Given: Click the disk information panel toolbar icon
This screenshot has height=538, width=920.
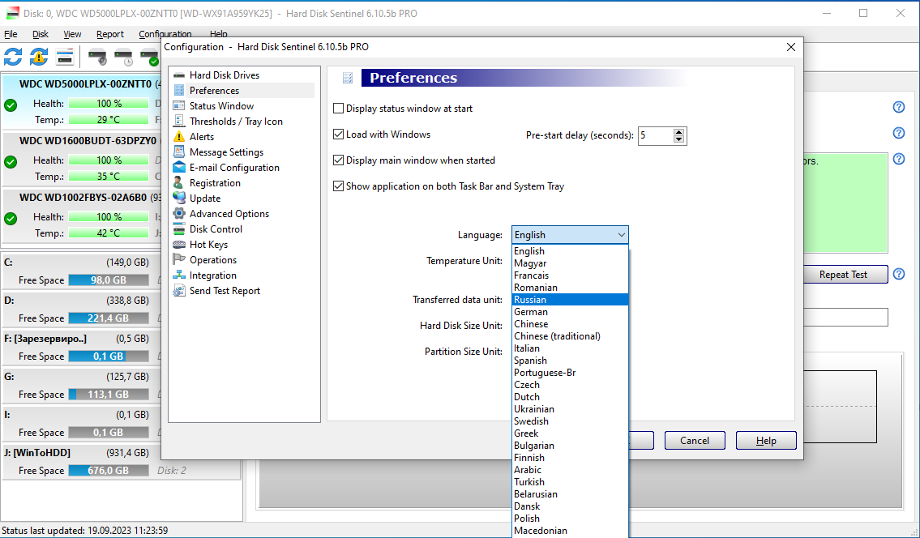Looking at the screenshot, I should pos(65,57).
